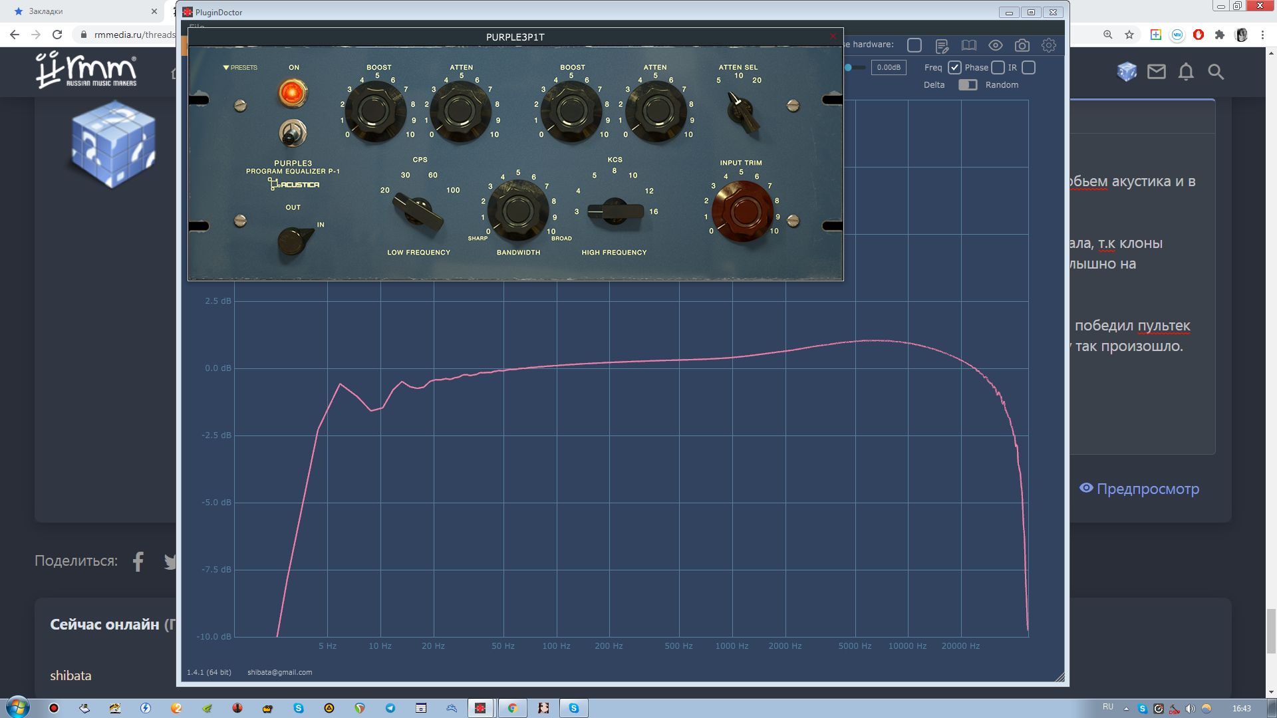1277x718 pixels.
Task: Open the book manual icon
Action: pyautogui.click(x=969, y=45)
